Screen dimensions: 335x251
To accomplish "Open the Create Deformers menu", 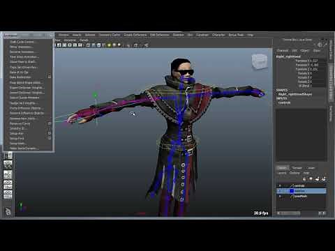I will [135, 35].
